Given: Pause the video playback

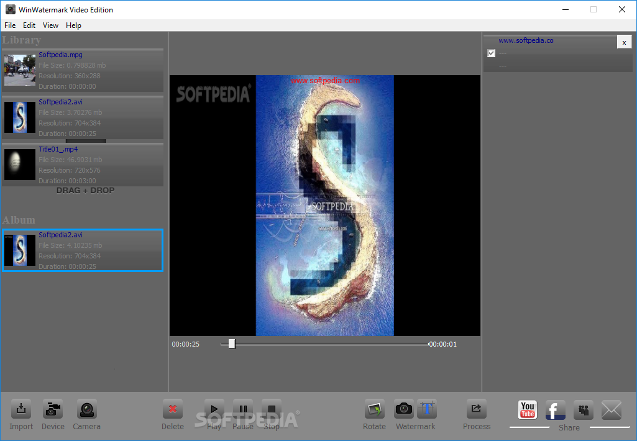Looking at the screenshot, I should (x=243, y=409).
